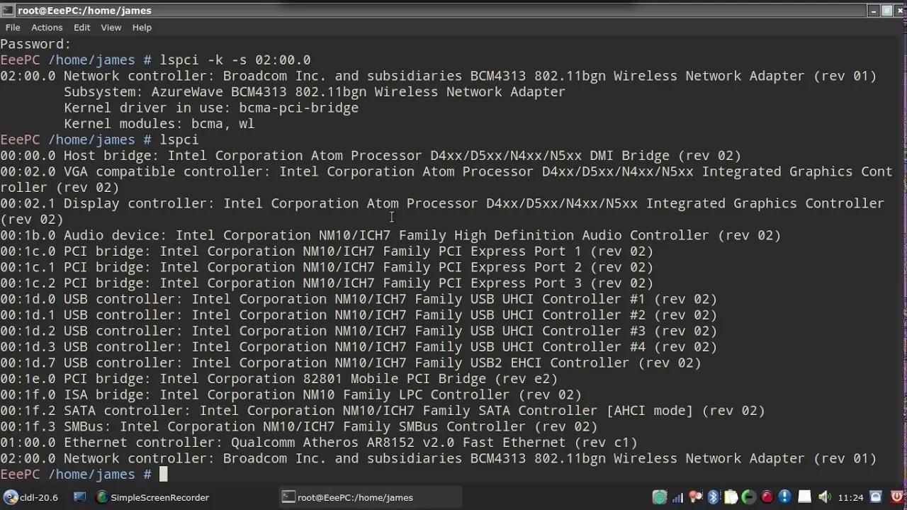Screen dimensions: 907x510
Task: Open the Actions menu
Action: click(x=47, y=27)
